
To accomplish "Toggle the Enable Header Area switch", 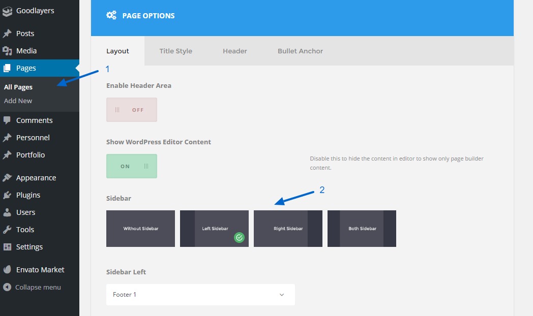I will 132,110.
